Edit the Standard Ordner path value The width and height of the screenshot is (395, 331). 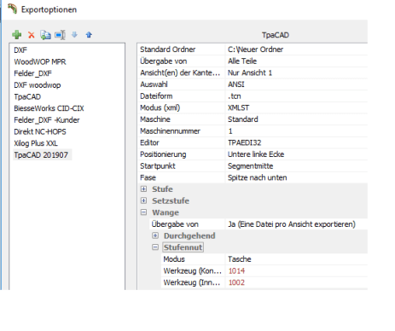(297, 49)
